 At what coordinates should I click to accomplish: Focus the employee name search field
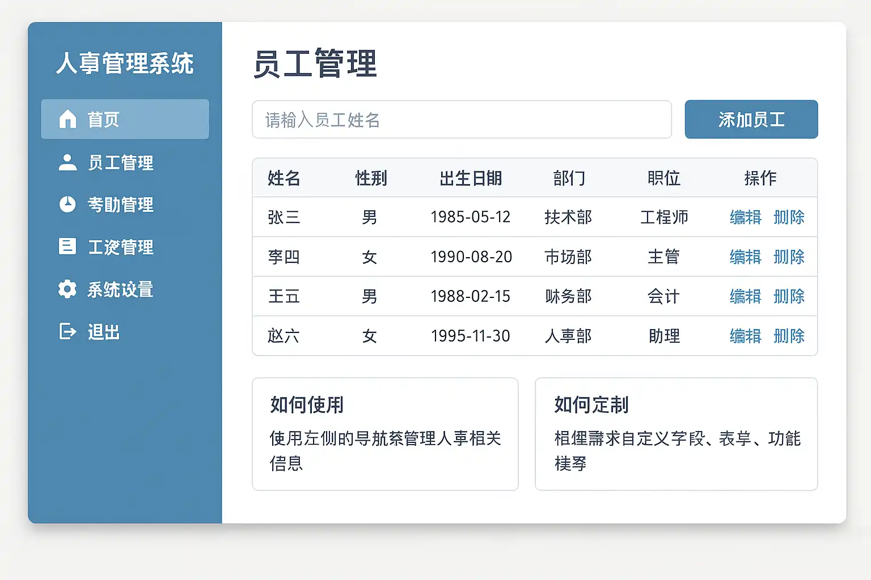pos(462,120)
